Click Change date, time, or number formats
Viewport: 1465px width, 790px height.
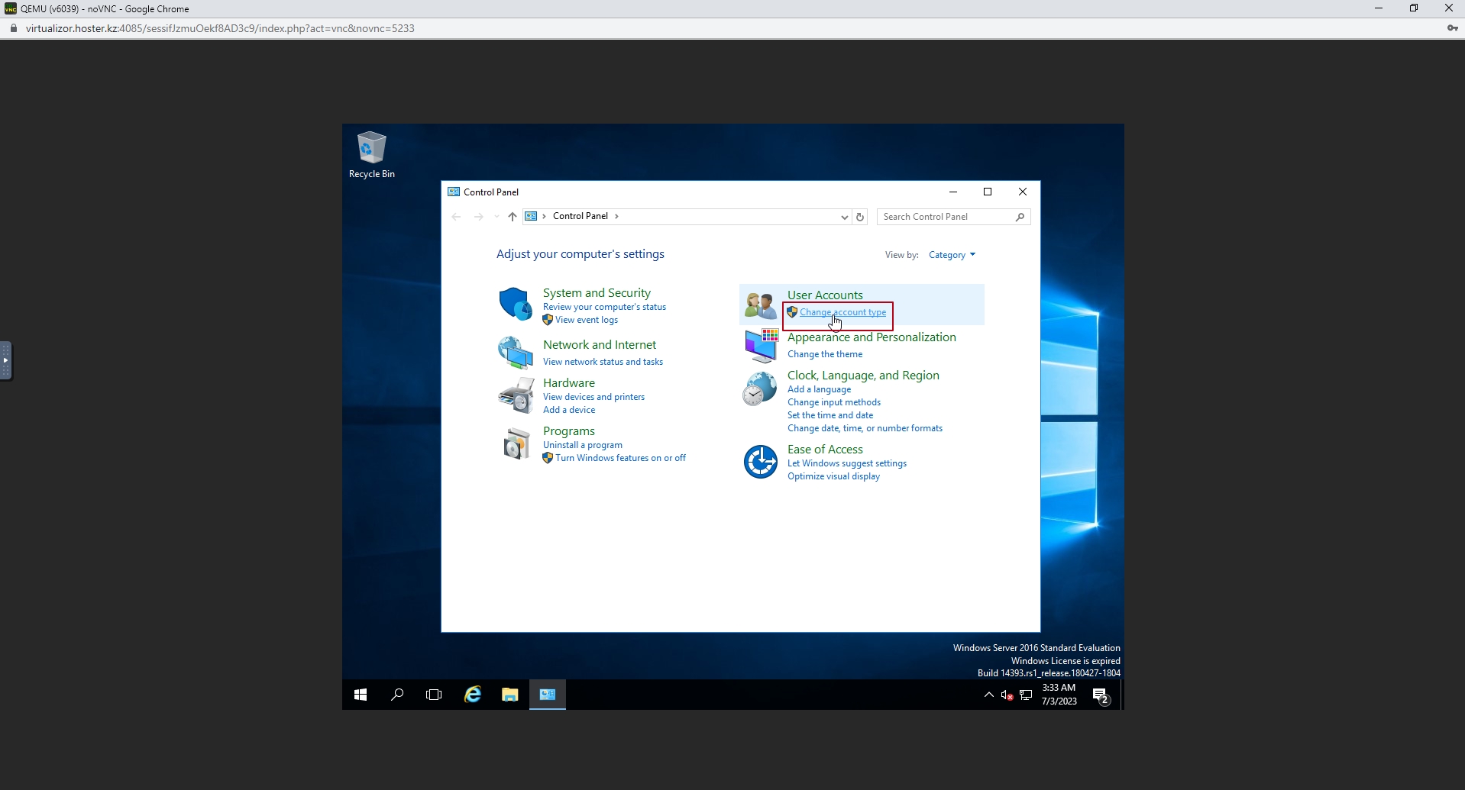click(x=865, y=428)
